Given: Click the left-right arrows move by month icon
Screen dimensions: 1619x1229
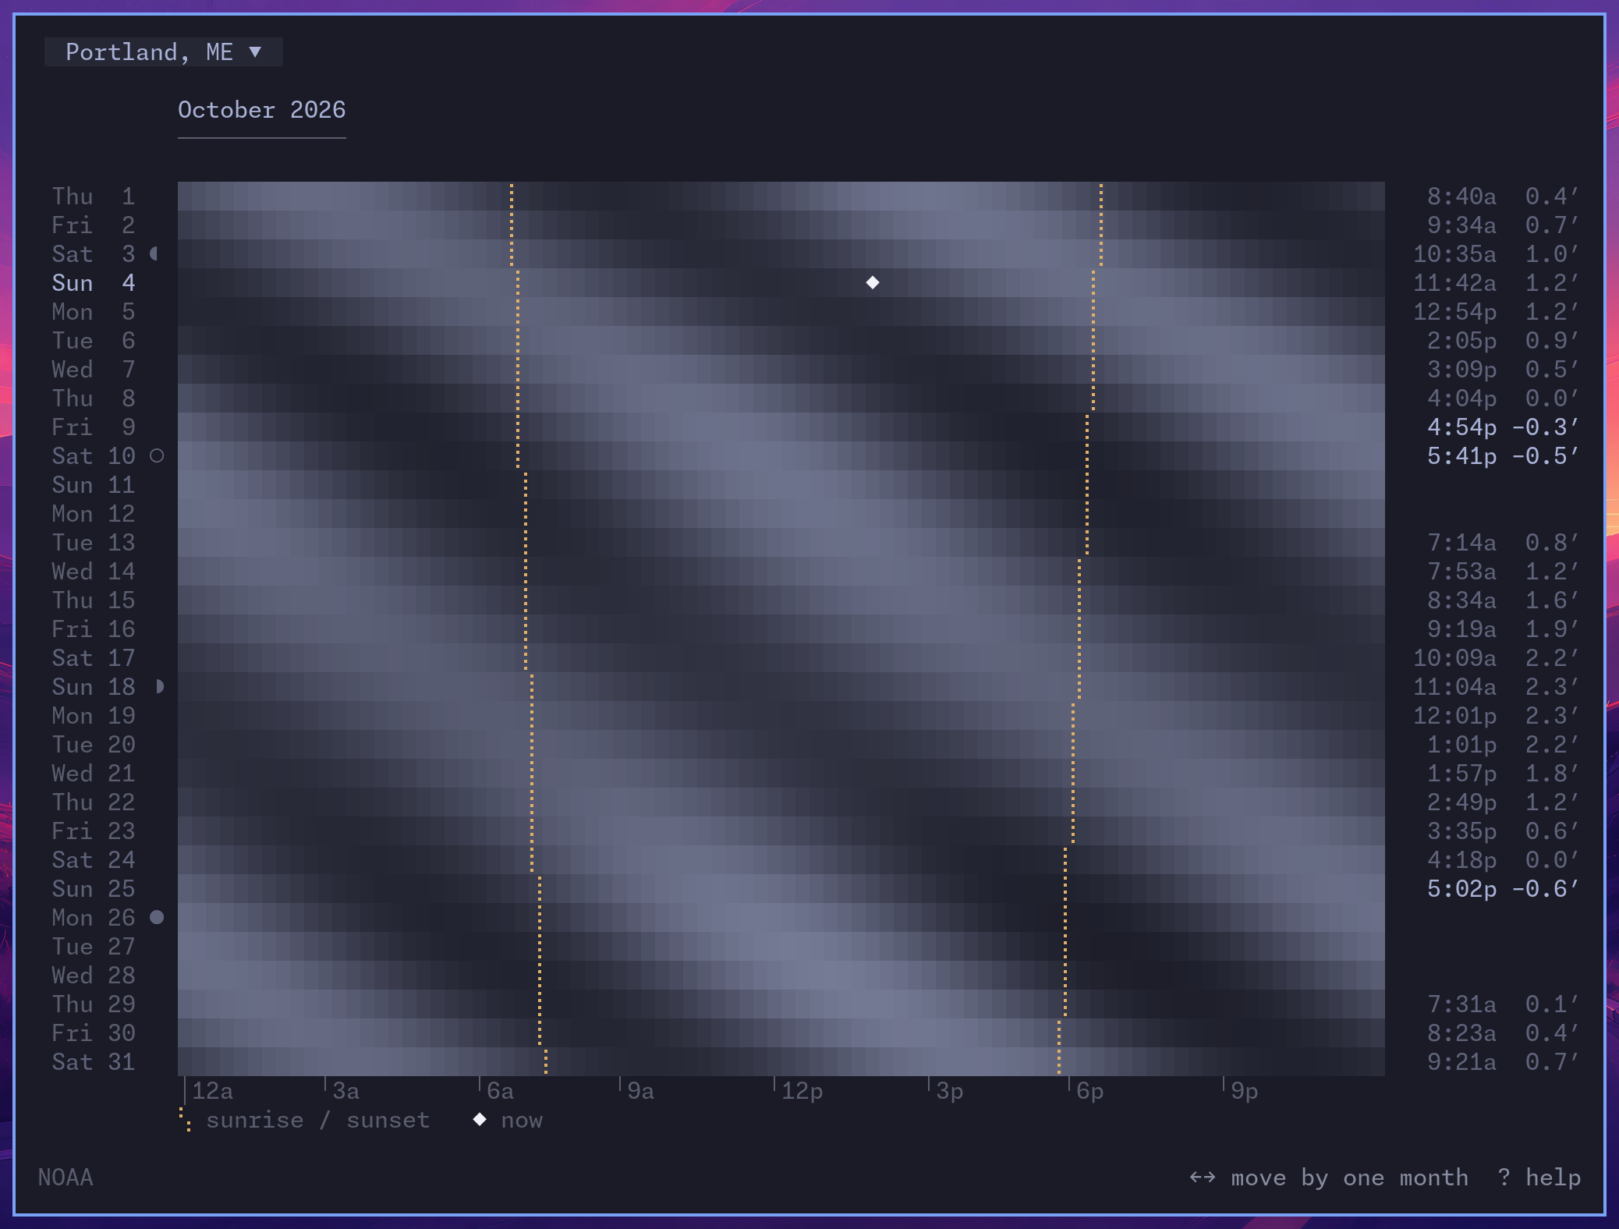Looking at the screenshot, I should (1203, 1177).
